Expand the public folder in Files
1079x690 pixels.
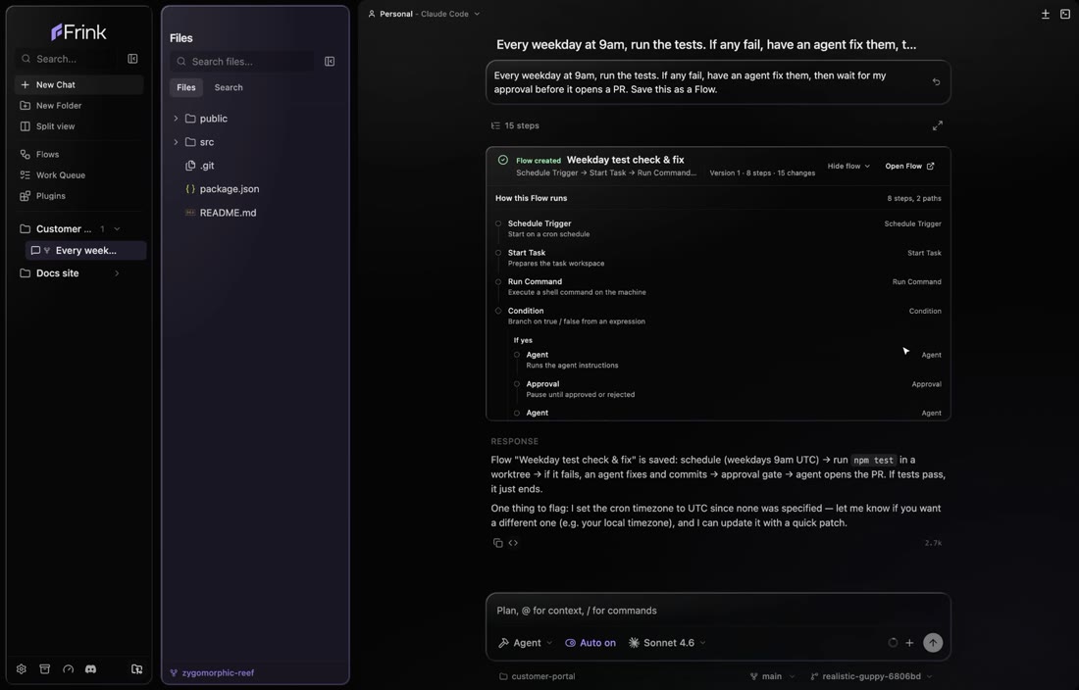176,119
